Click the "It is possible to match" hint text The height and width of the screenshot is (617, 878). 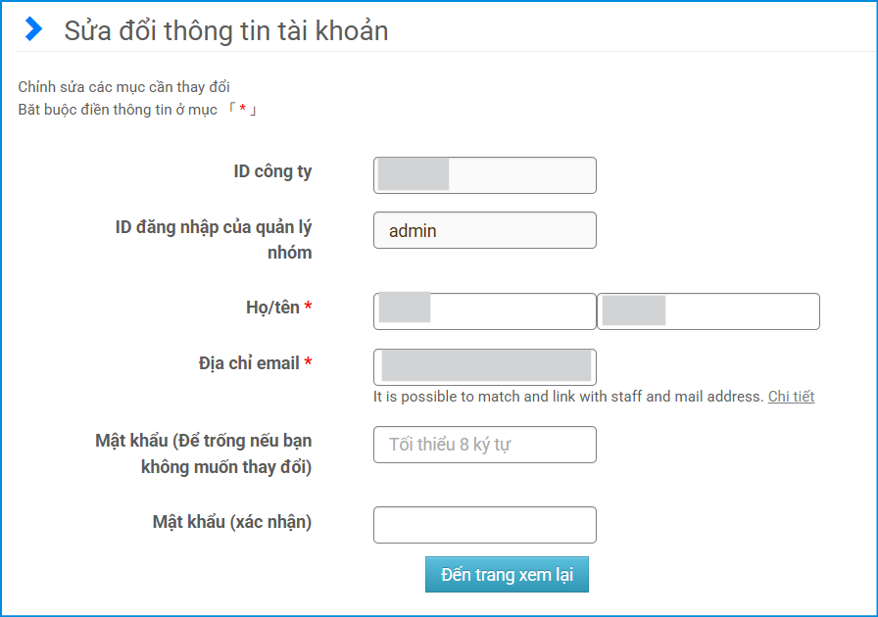pos(567,397)
